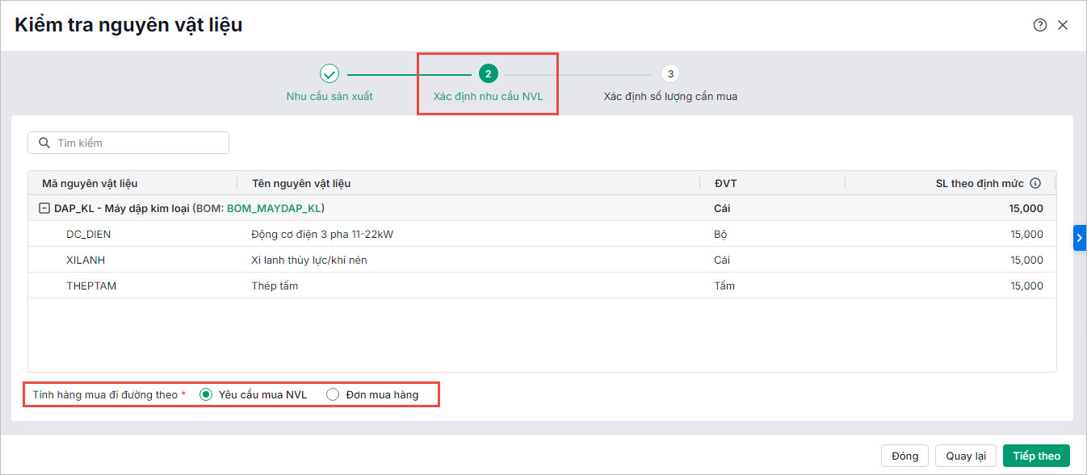Click the search magnifier icon
The height and width of the screenshot is (475, 1087).
point(43,143)
